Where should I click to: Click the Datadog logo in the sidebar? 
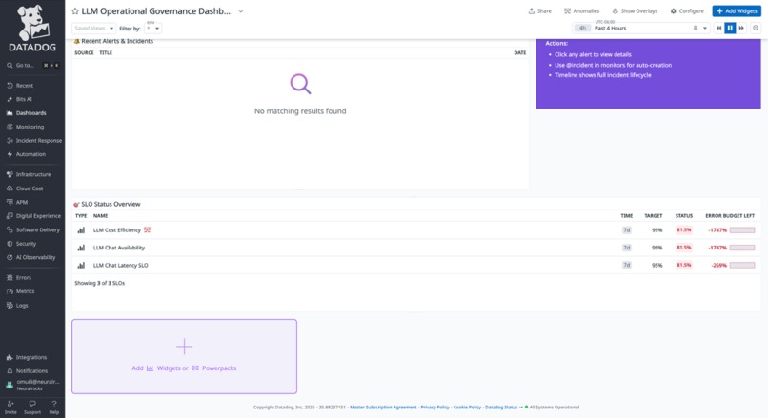(x=32, y=29)
